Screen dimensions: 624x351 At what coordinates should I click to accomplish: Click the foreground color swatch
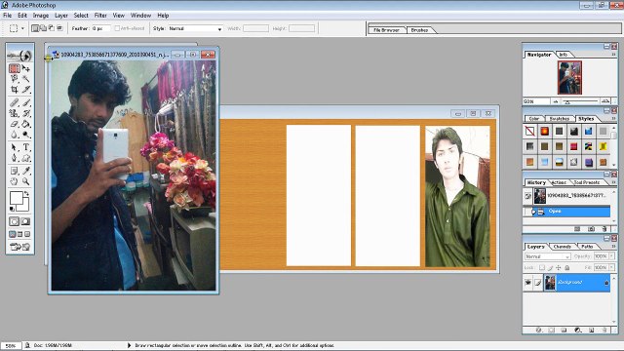[16, 198]
